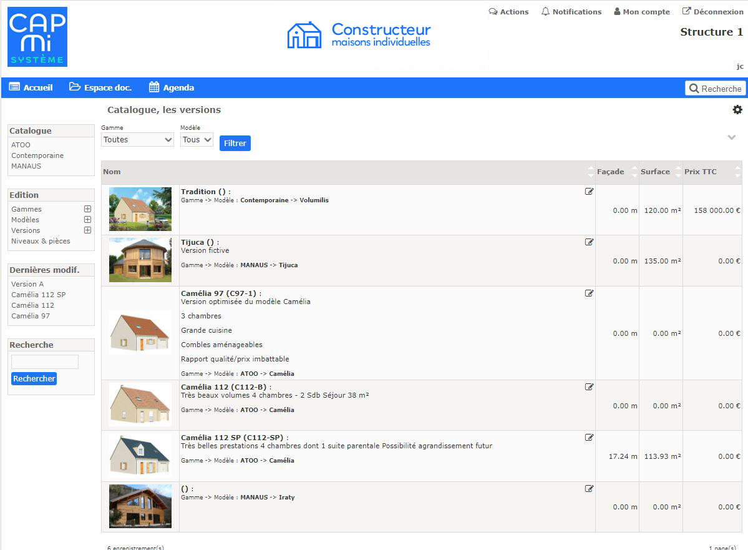Open the Modèle dropdown set to Tous
The width and height of the screenshot is (748, 550).
click(x=197, y=140)
